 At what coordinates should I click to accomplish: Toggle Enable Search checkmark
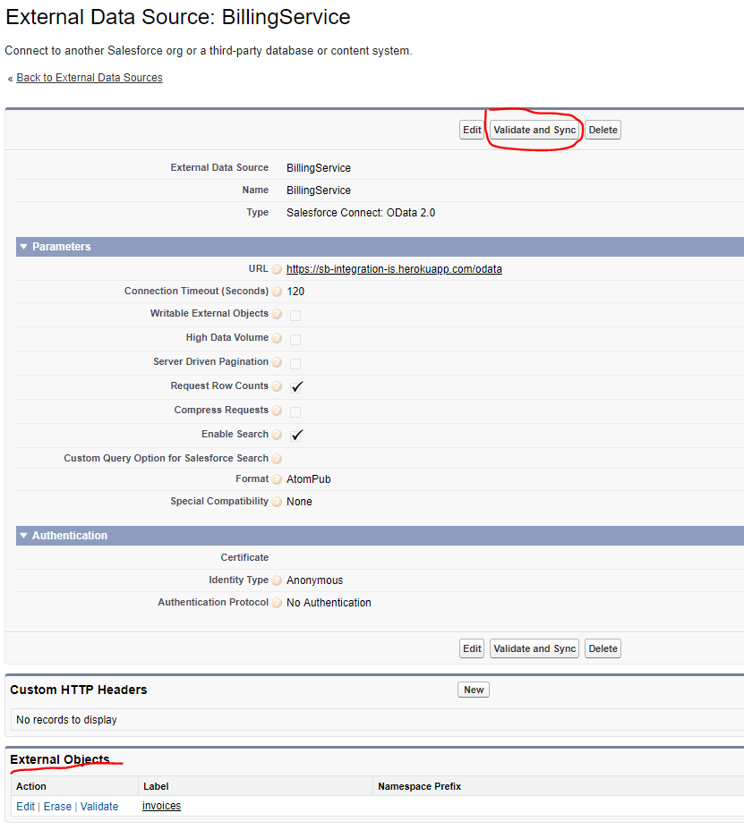[x=296, y=435]
